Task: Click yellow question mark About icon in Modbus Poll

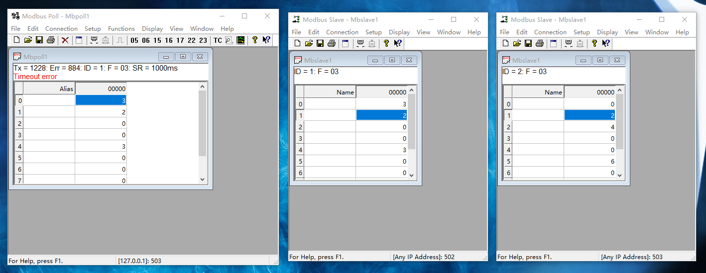Action: tap(254, 40)
